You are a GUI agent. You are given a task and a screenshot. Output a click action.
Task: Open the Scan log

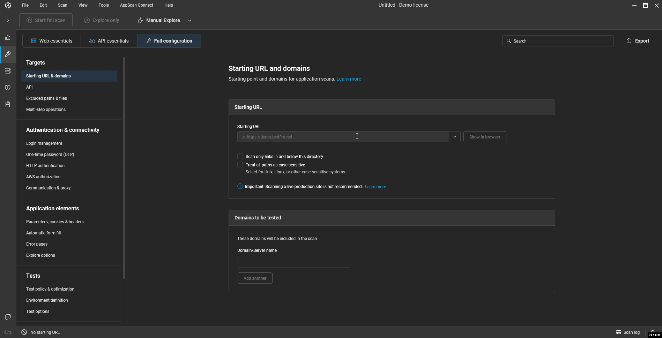coord(628,332)
